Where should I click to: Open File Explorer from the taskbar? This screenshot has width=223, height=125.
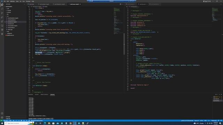[x=49, y=123]
